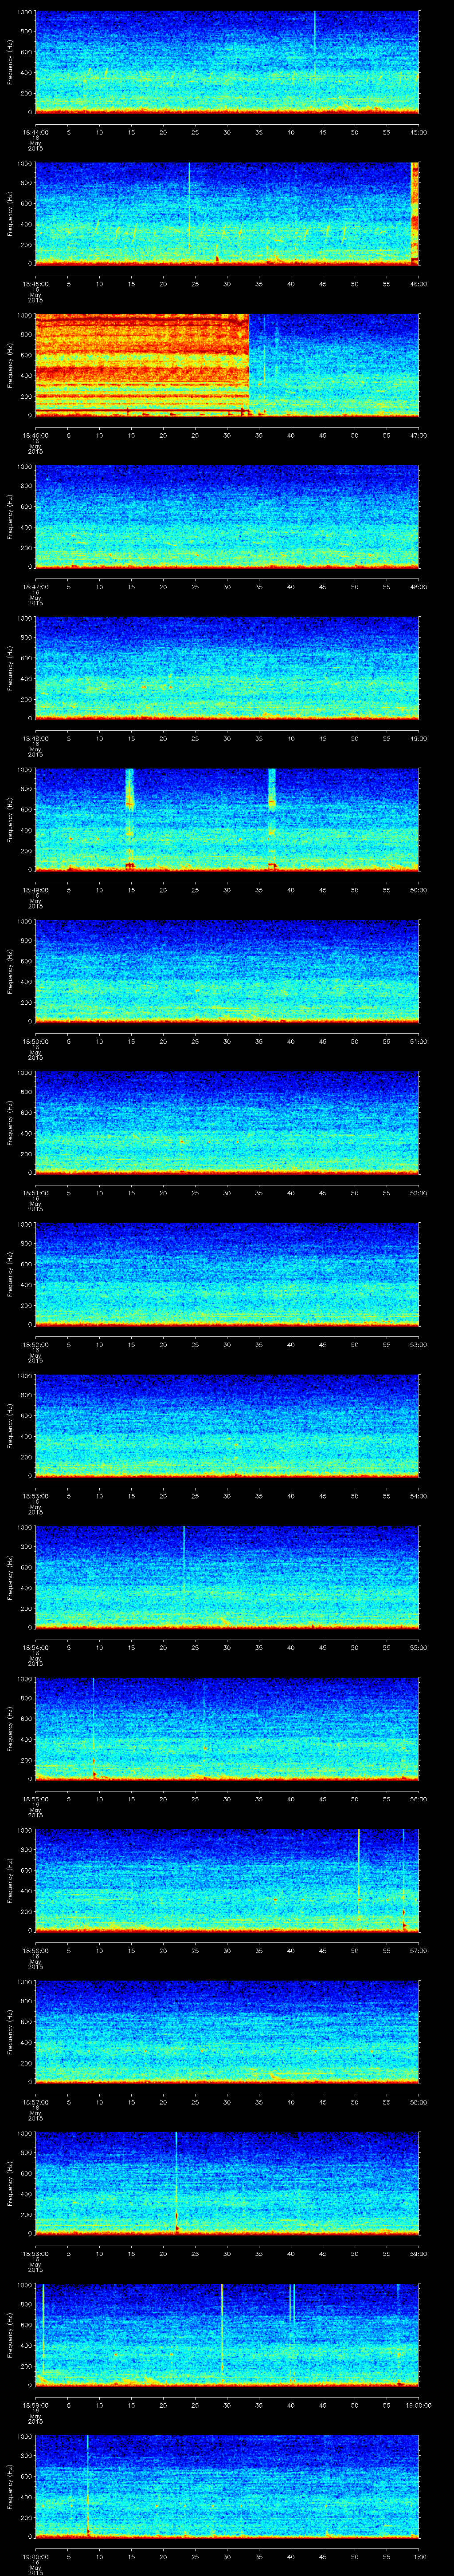454x2576 pixels.
Task: Click the 18:47:00 start-time label
Action: point(36,586)
